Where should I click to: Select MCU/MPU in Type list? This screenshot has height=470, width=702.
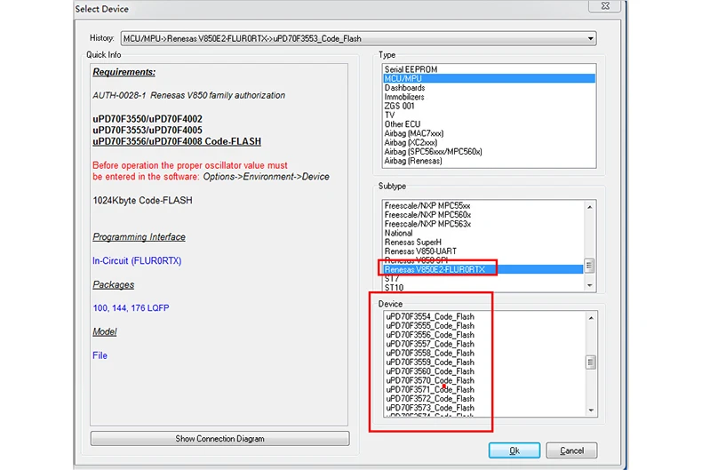tap(489, 78)
